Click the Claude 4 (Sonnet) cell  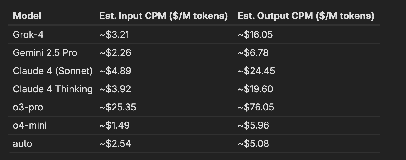click(x=53, y=71)
